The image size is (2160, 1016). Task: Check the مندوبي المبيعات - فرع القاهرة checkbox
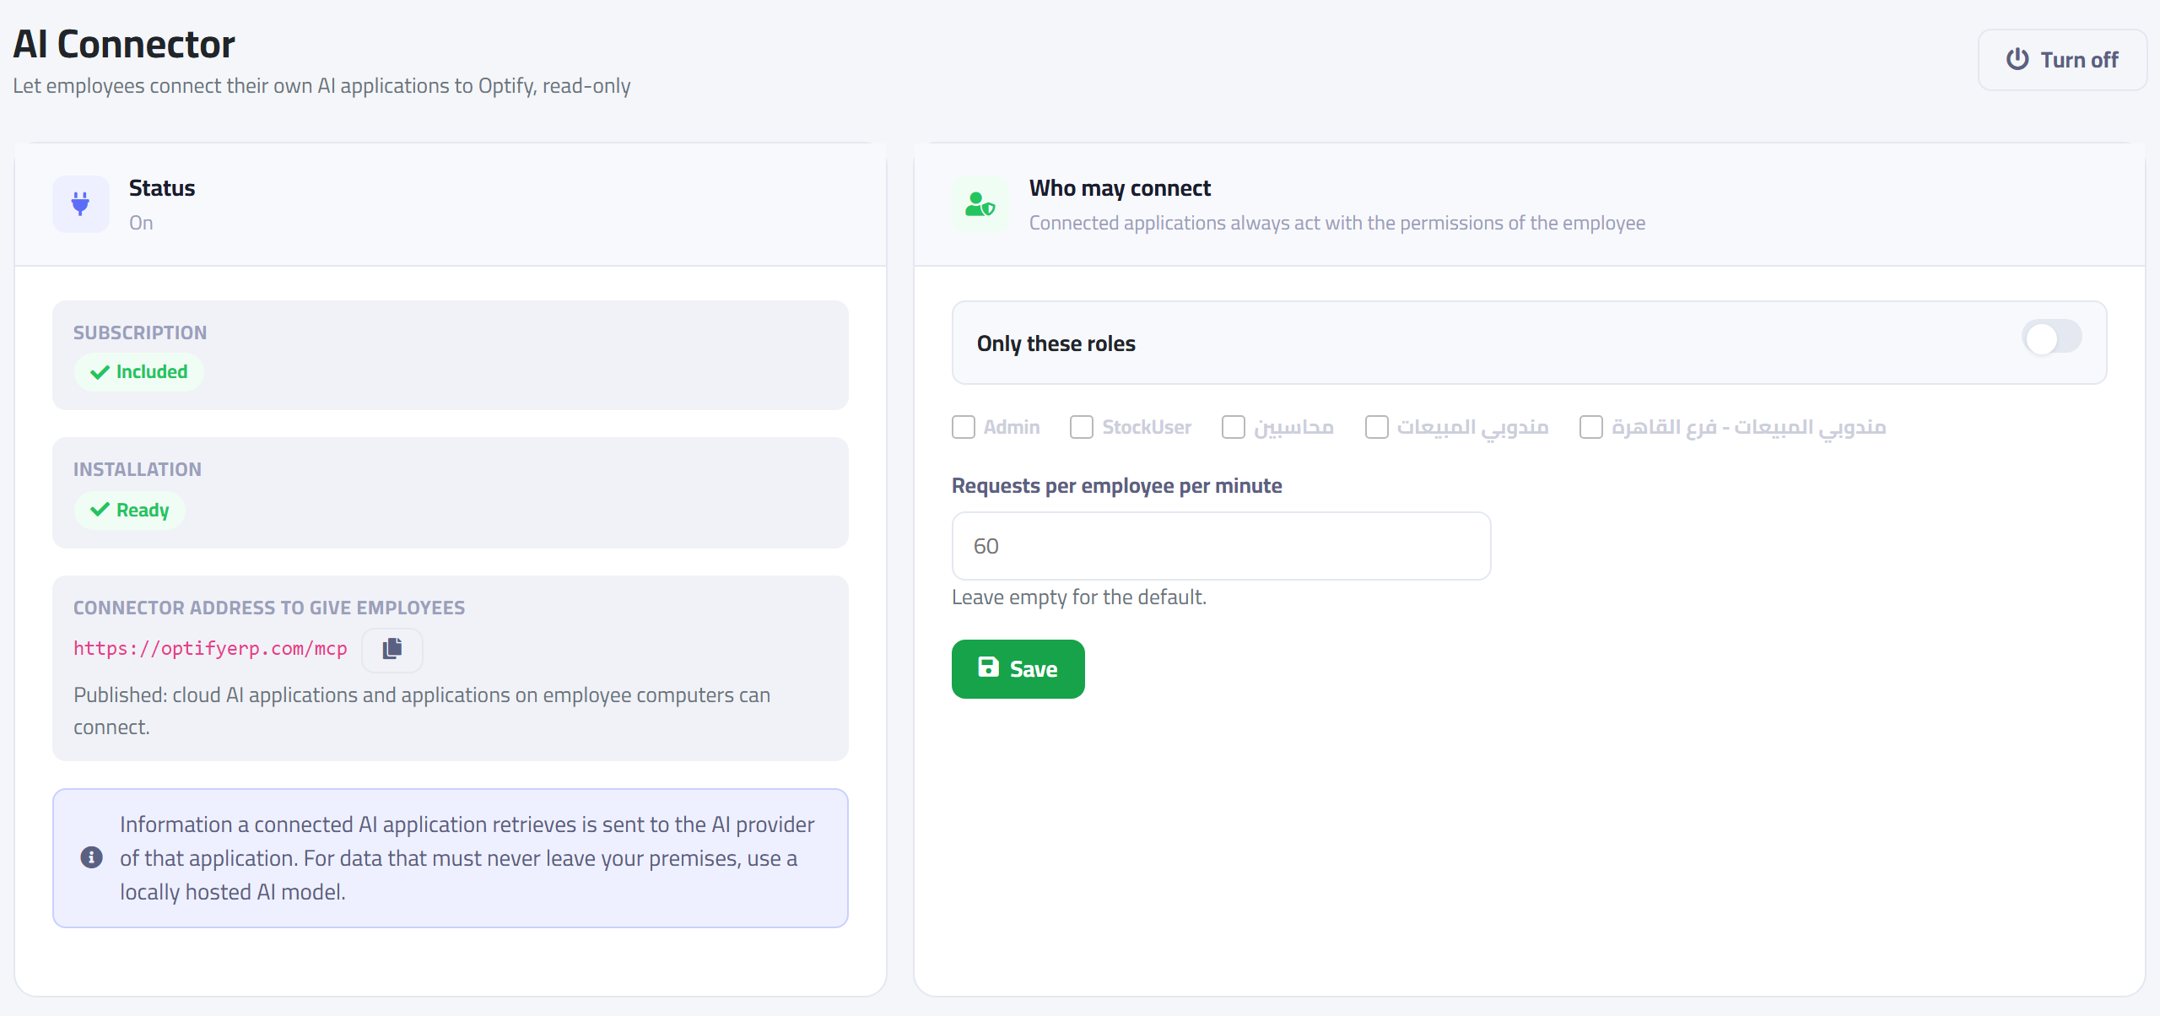(x=1591, y=427)
